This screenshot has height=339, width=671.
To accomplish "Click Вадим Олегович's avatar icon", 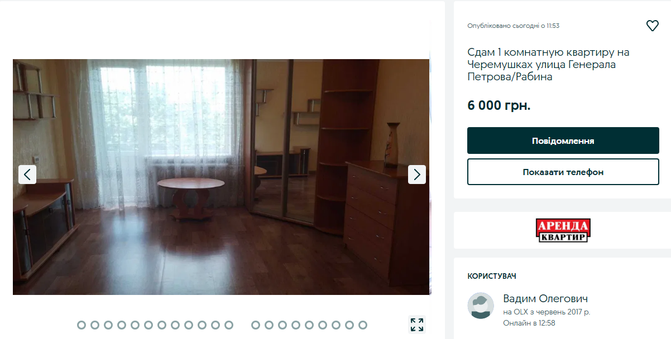I will click(x=481, y=306).
